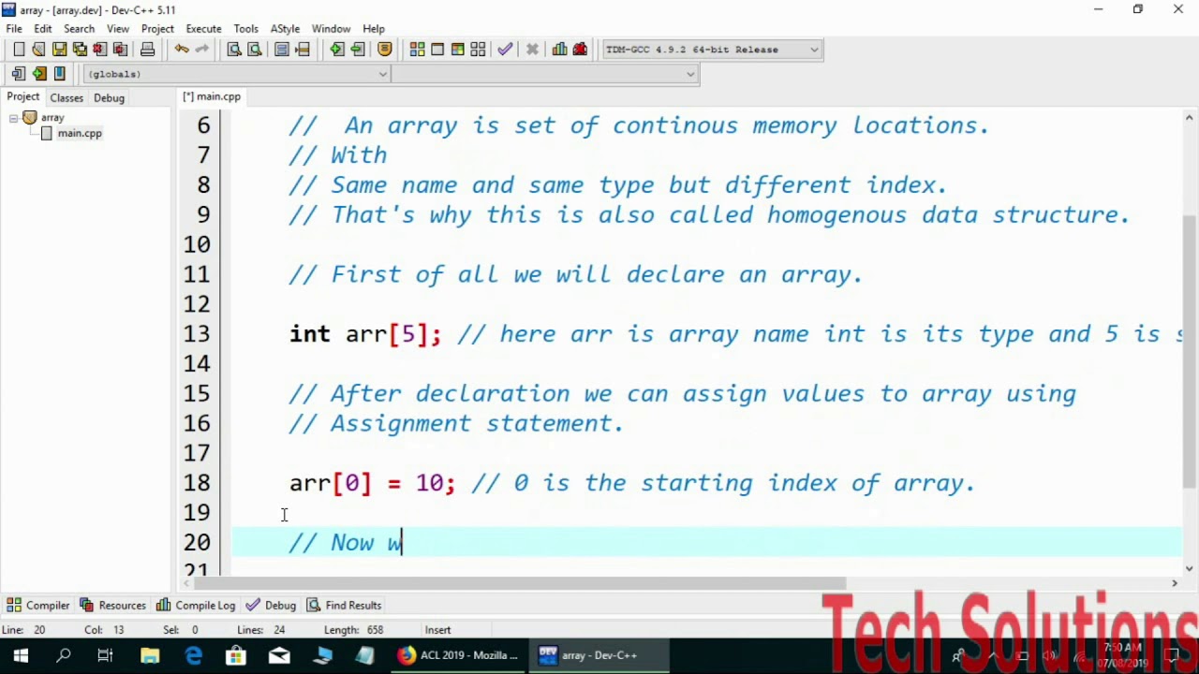Click the New file toolbar icon
The height and width of the screenshot is (674, 1199).
point(19,50)
